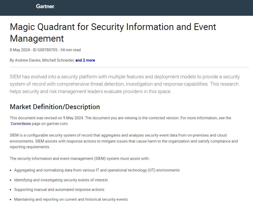Click an empty area of the dark header bar
253x202 pixels.
coord(155,8)
